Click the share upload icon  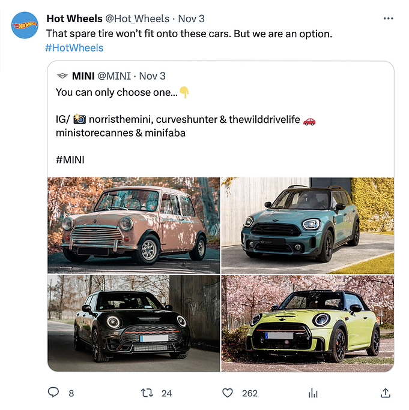click(386, 393)
